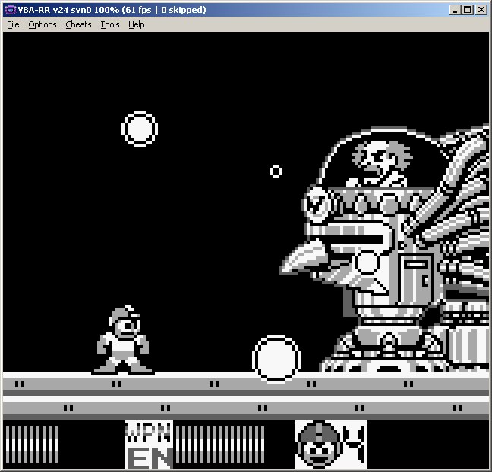The height and width of the screenshot is (472, 492).
Task: Click the player health bar on the left
Action: tap(32, 445)
